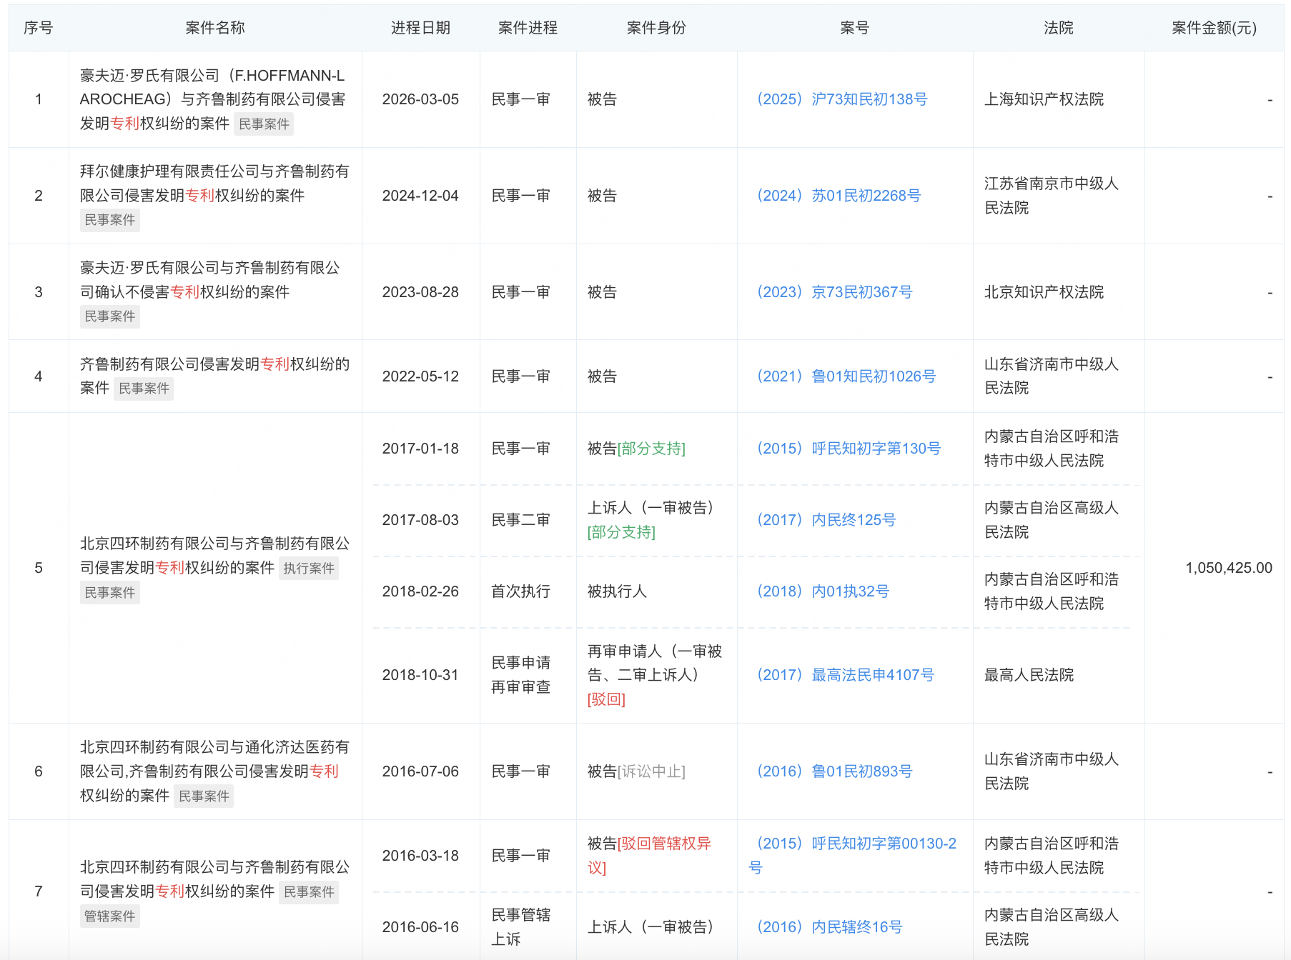Click the date 2017-08-03
The height and width of the screenshot is (960, 1291).
click(x=420, y=520)
